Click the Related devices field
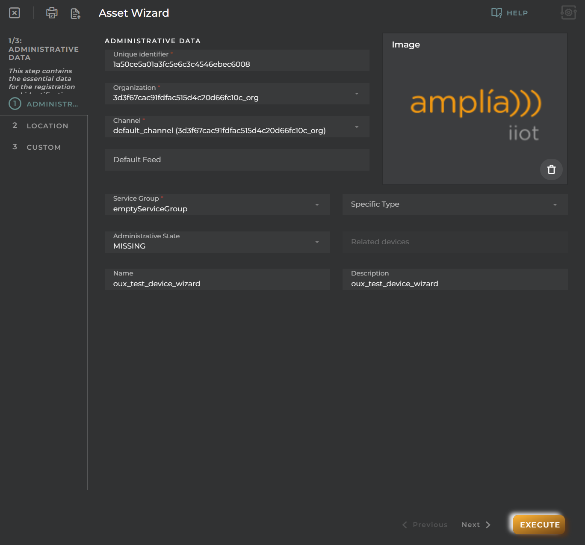Image resolution: width=585 pixels, height=545 pixels. [x=455, y=242]
